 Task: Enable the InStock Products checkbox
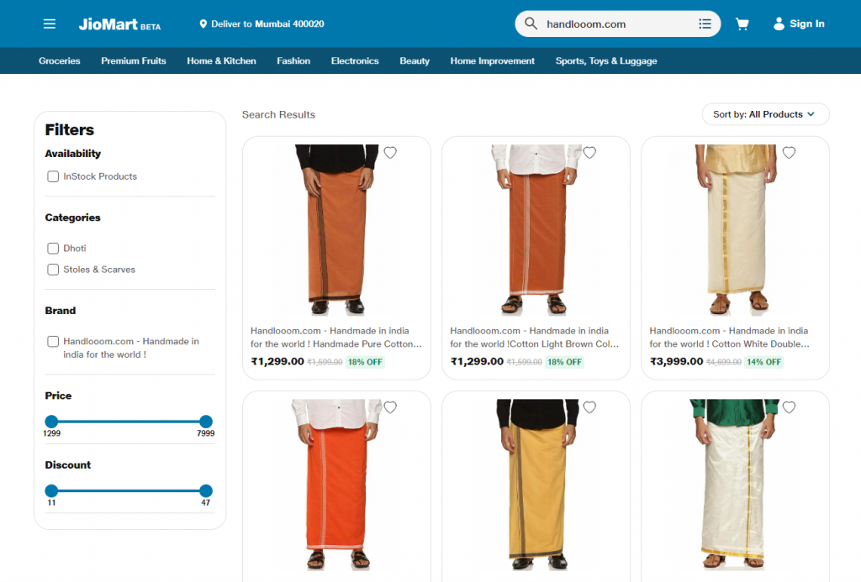point(53,176)
